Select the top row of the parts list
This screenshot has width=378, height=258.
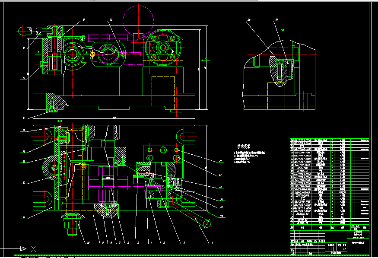point(329,140)
